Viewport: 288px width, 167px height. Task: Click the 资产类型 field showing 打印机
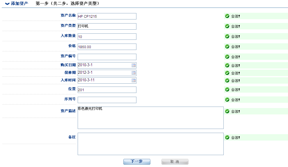107,26
